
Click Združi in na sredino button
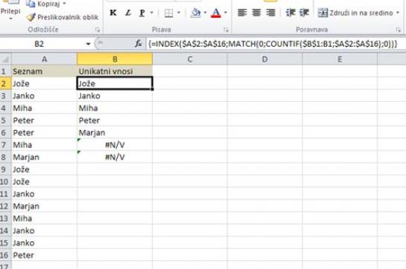[x=356, y=13]
